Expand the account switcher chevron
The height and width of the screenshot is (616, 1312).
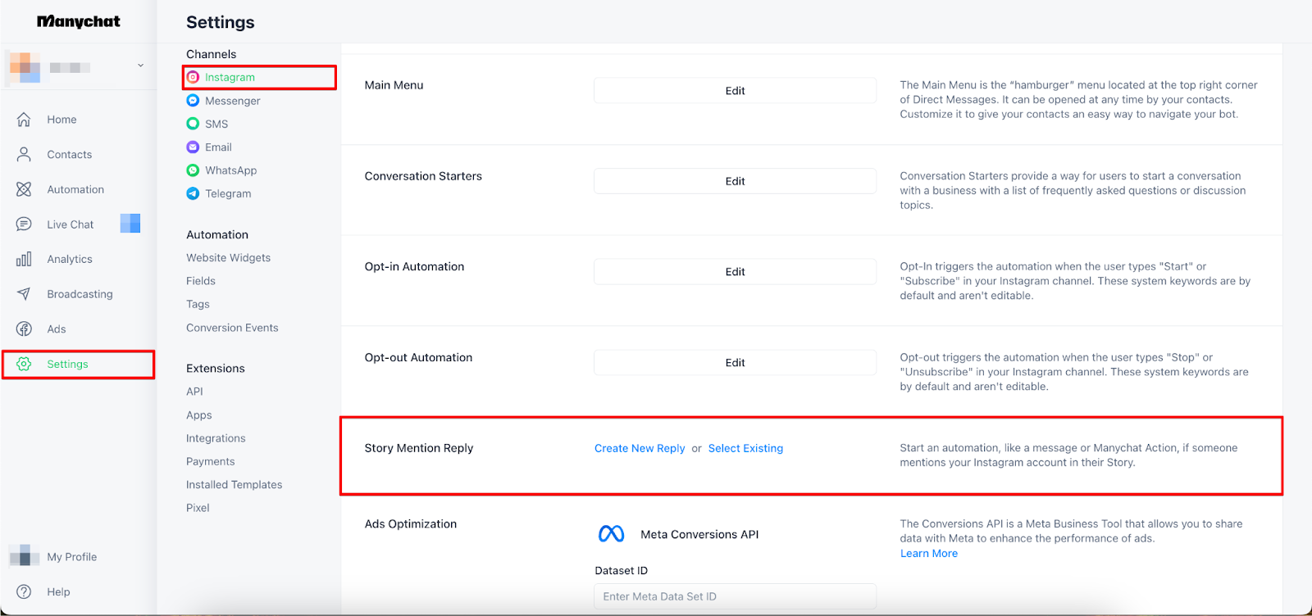coord(140,66)
